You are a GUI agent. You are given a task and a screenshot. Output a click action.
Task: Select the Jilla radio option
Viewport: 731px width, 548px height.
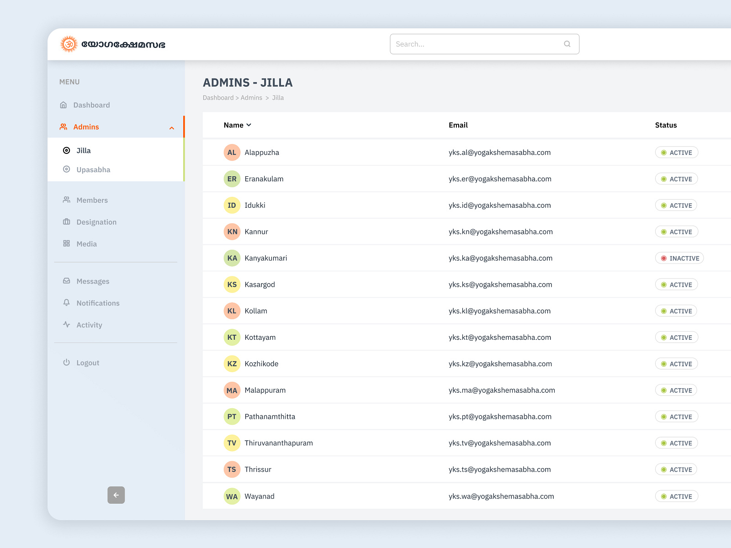67,151
